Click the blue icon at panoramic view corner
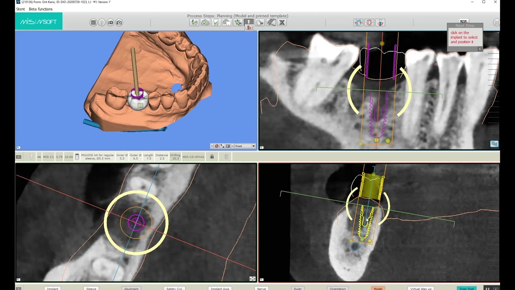Image resolution: width=515 pixels, height=290 pixels. pyautogui.click(x=494, y=144)
